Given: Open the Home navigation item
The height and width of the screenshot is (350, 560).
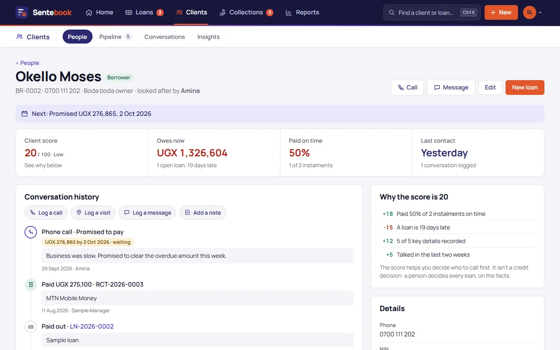Looking at the screenshot, I should point(100,12).
